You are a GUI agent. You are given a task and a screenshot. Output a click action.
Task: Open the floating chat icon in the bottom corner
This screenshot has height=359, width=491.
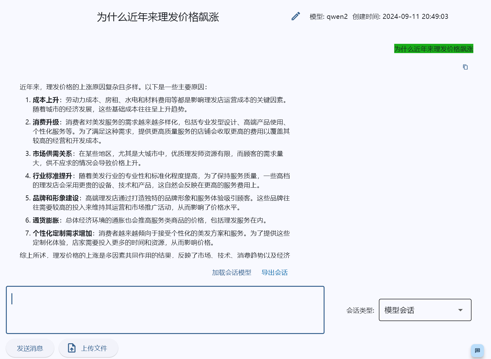point(477,350)
